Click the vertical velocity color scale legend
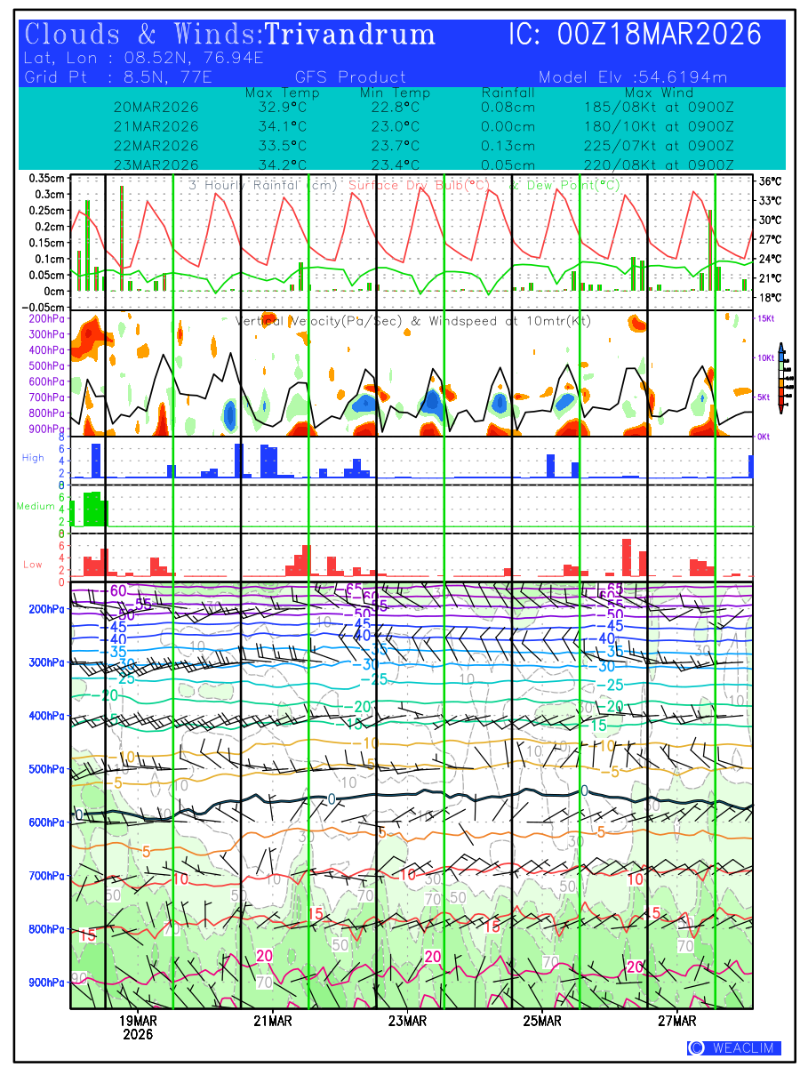 click(780, 378)
